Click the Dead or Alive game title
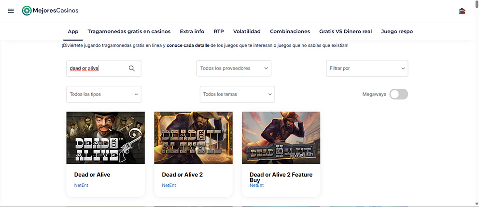Viewport: 479px width, 207px height. 92,175
